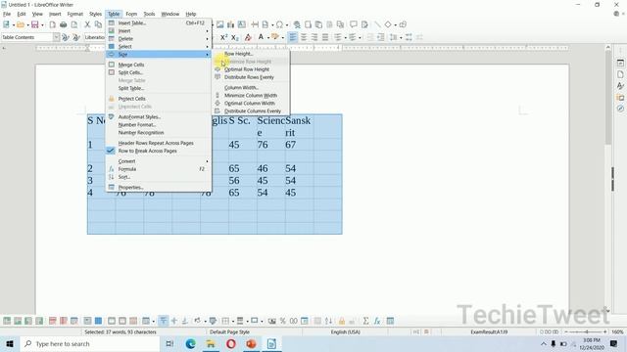Click the Superscript X² icon
This screenshot has width=627, height=352.
point(224,37)
